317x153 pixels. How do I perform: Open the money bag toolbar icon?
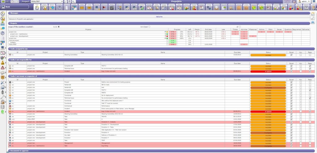click(x=194, y=7)
